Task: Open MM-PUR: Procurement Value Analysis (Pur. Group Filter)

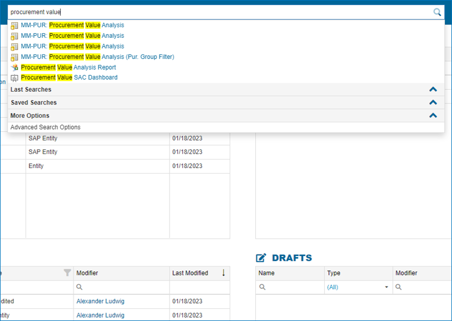Action: click(x=97, y=56)
